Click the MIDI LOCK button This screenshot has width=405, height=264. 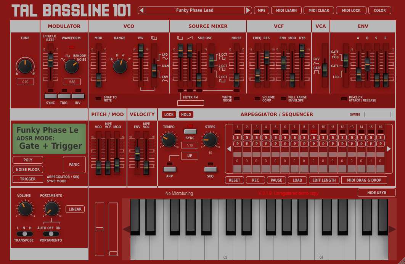(351, 10)
